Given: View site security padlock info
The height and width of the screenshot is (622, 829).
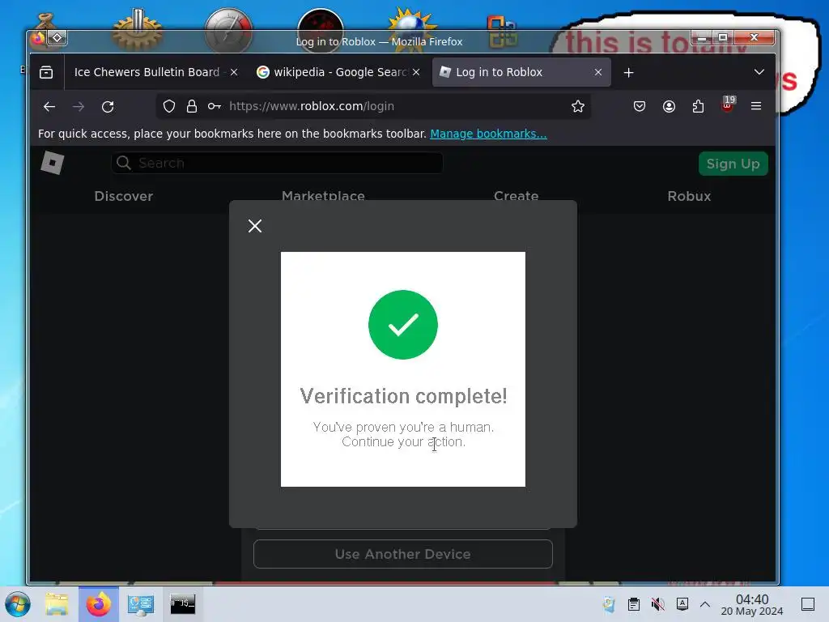Looking at the screenshot, I should click(x=192, y=106).
